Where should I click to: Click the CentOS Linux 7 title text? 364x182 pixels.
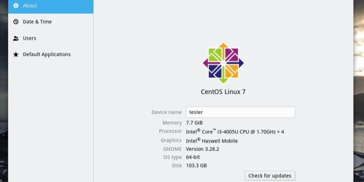pos(223,92)
